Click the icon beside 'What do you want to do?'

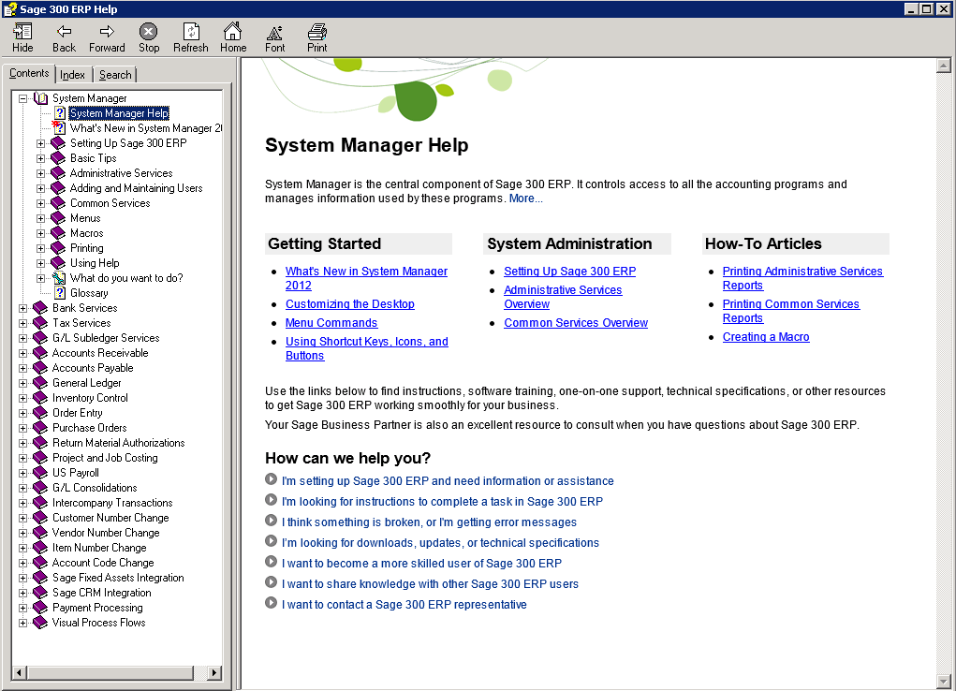tap(59, 278)
